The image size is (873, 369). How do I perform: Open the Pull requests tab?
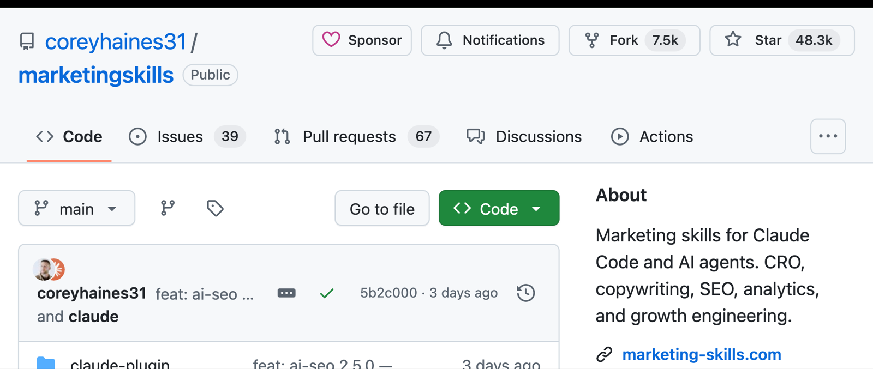(356, 136)
